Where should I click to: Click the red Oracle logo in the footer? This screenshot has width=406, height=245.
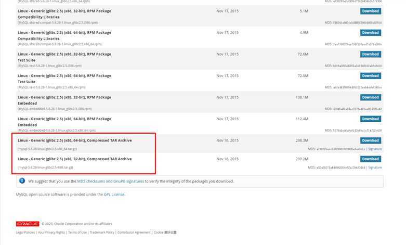[x=28, y=224]
